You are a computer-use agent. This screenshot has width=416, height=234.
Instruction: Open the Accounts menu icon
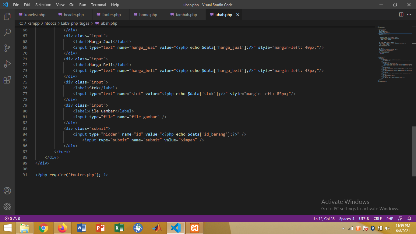(7, 191)
